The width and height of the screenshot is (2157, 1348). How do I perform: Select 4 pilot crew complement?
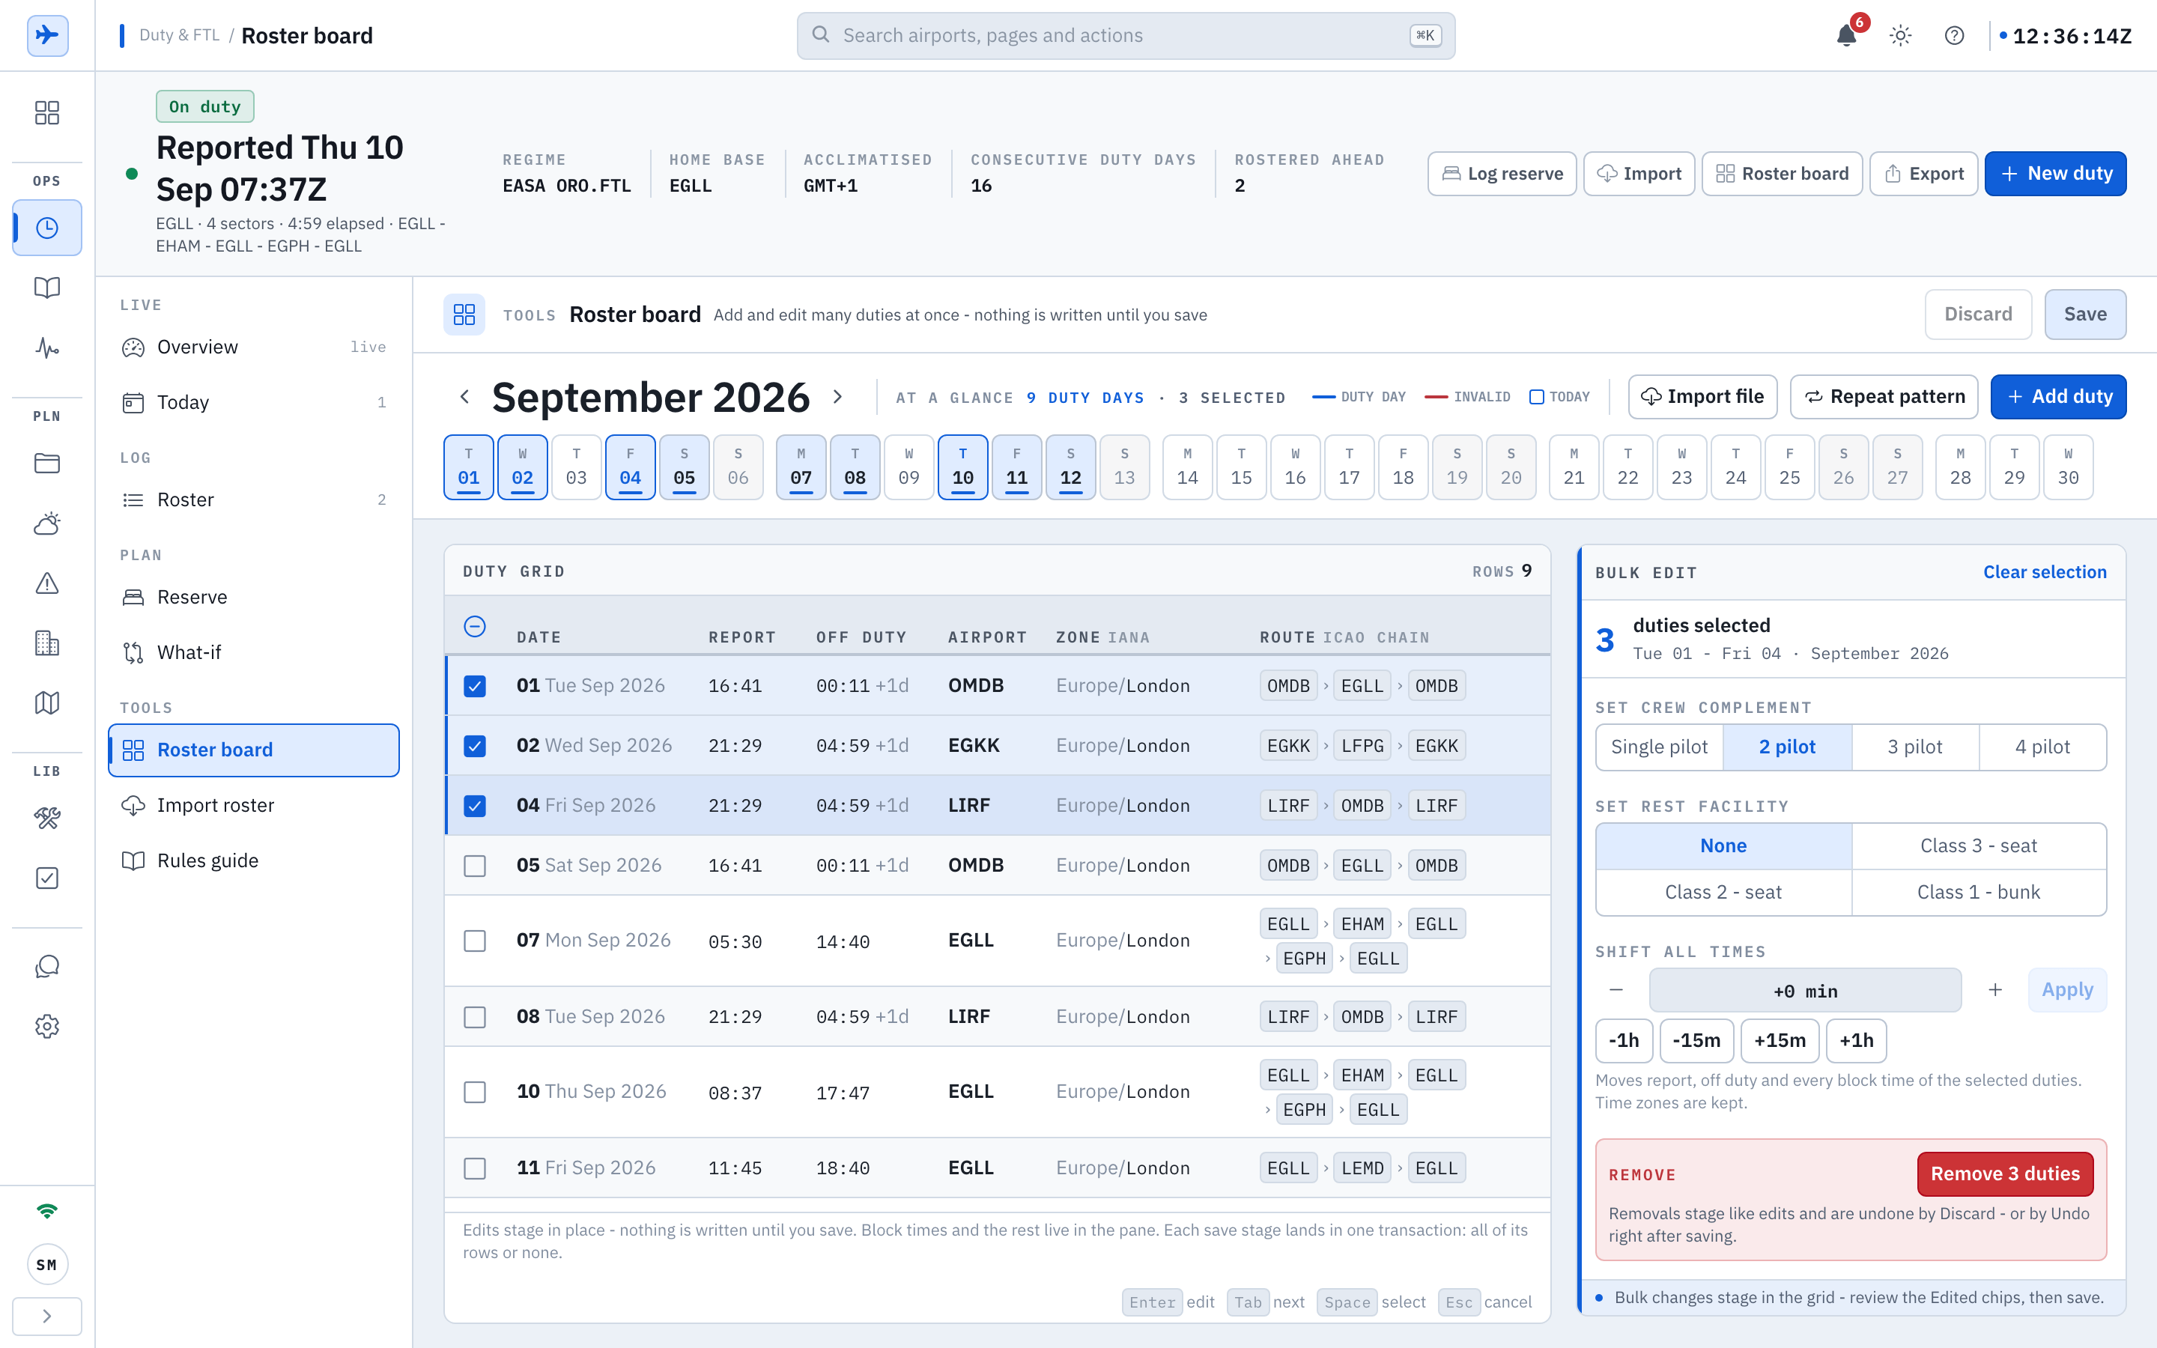point(2043,747)
